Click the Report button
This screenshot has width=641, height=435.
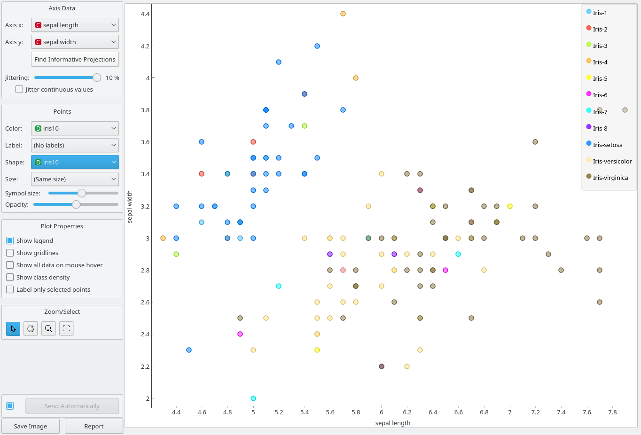94,426
